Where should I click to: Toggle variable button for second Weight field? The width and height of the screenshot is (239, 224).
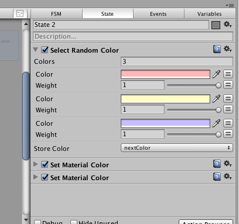(x=228, y=109)
